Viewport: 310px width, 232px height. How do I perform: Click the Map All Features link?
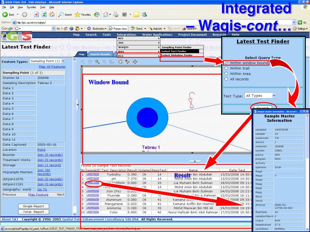(52, 67)
